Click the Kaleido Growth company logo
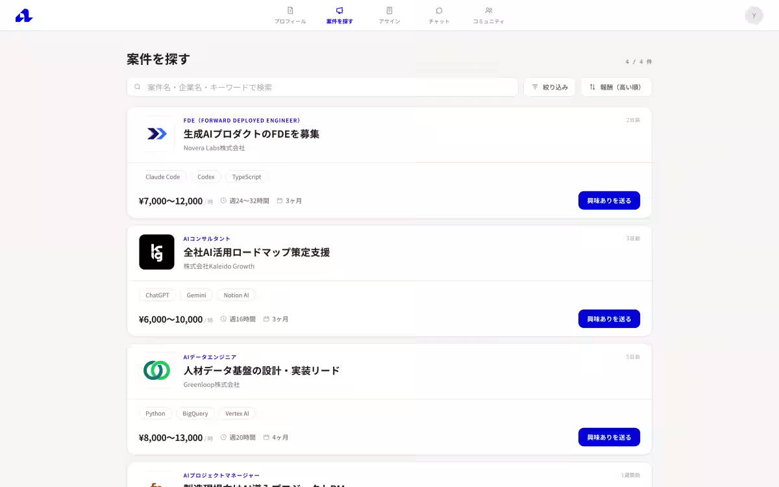The image size is (779, 487). [x=156, y=252]
